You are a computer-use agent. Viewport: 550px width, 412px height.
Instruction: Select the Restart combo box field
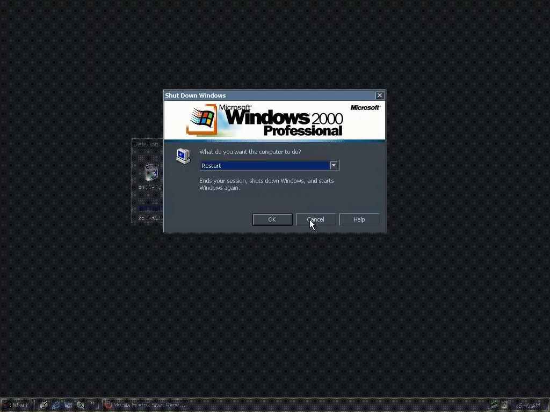[269, 165]
